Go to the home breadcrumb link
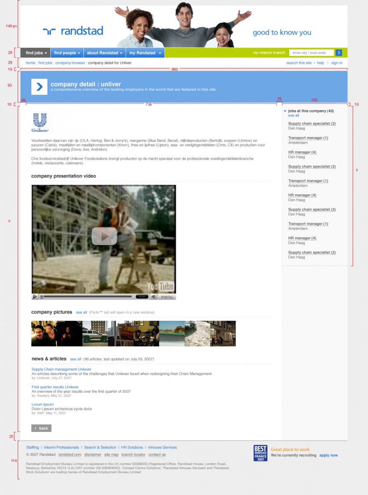The image size is (368, 495). coord(30,63)
